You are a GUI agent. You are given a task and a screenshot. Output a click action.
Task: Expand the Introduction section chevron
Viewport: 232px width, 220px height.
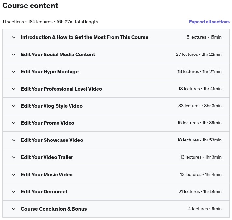tap(14, 37)
